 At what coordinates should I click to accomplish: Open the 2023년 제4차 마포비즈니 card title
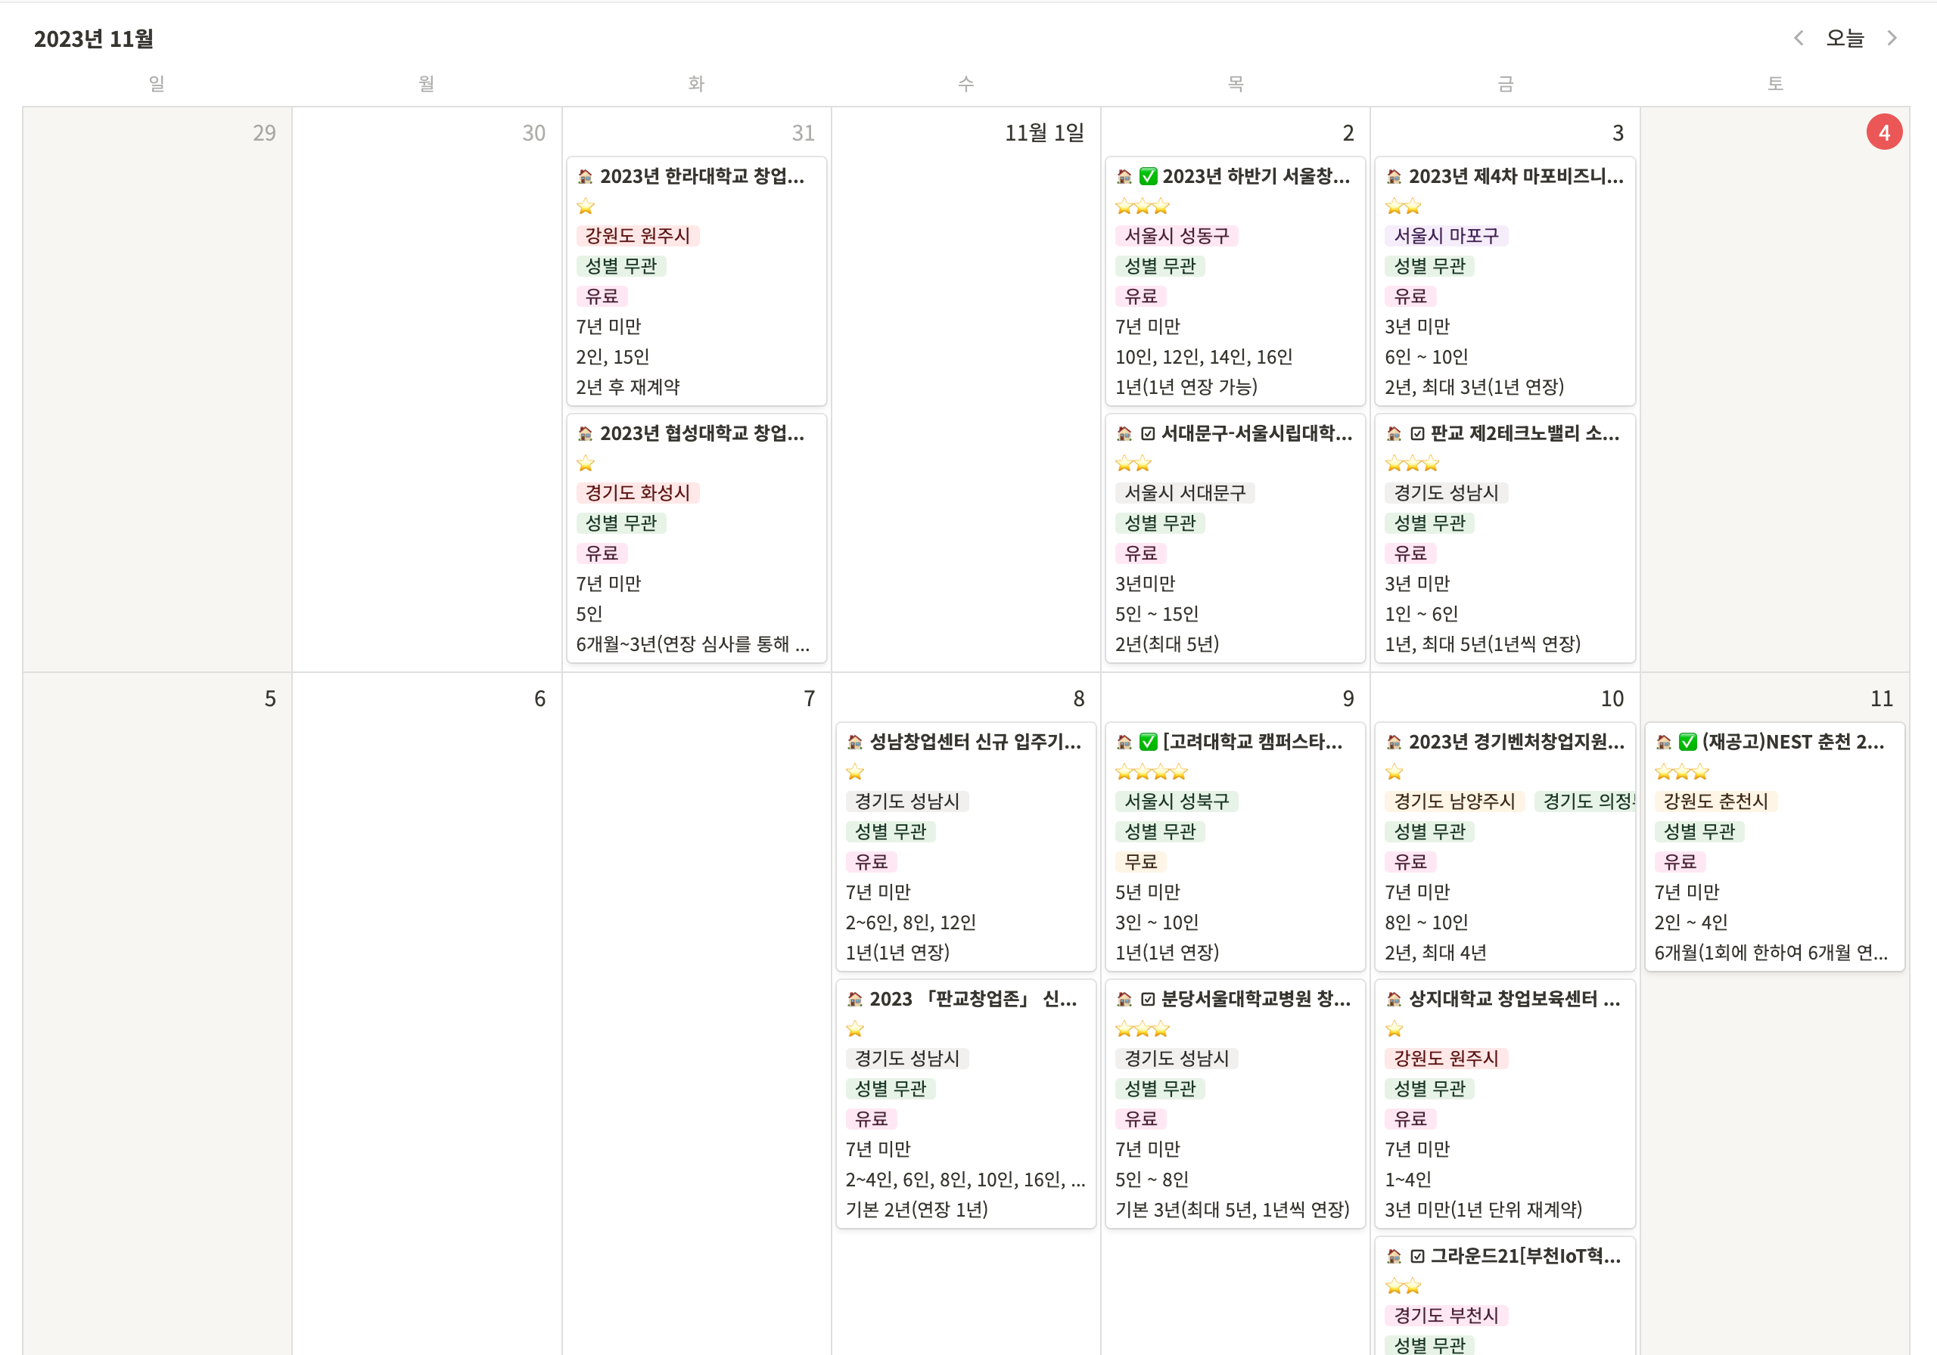click(1516, 176)
